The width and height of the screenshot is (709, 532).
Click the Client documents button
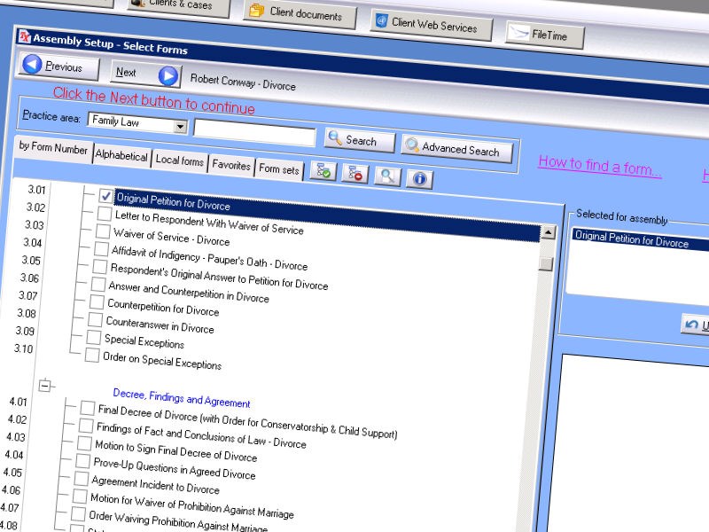tap(300, 14)
